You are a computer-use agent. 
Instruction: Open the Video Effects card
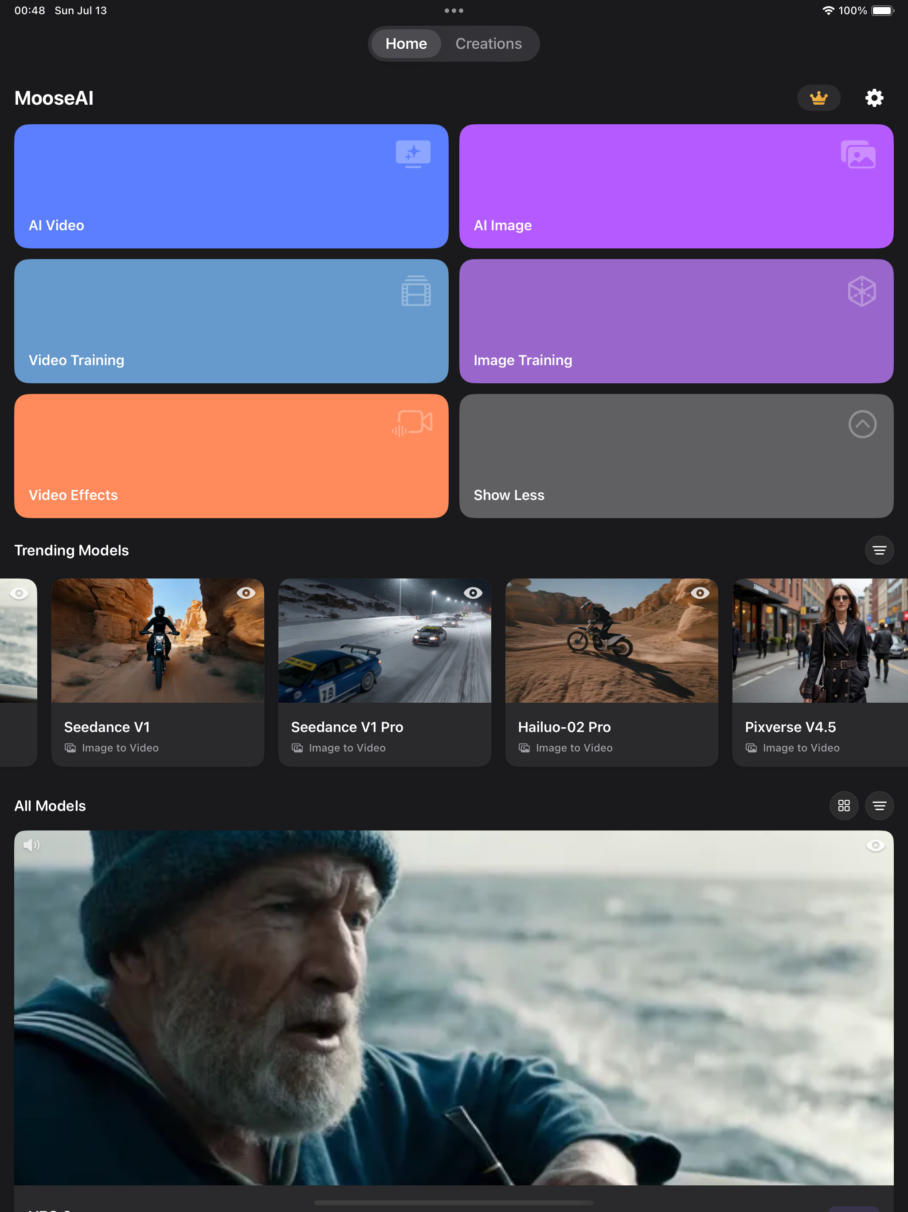tap(231, 456)
